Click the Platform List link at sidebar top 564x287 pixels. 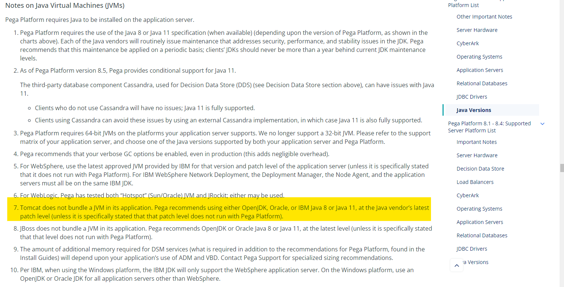pyautogui.click(x=463, y=5)
